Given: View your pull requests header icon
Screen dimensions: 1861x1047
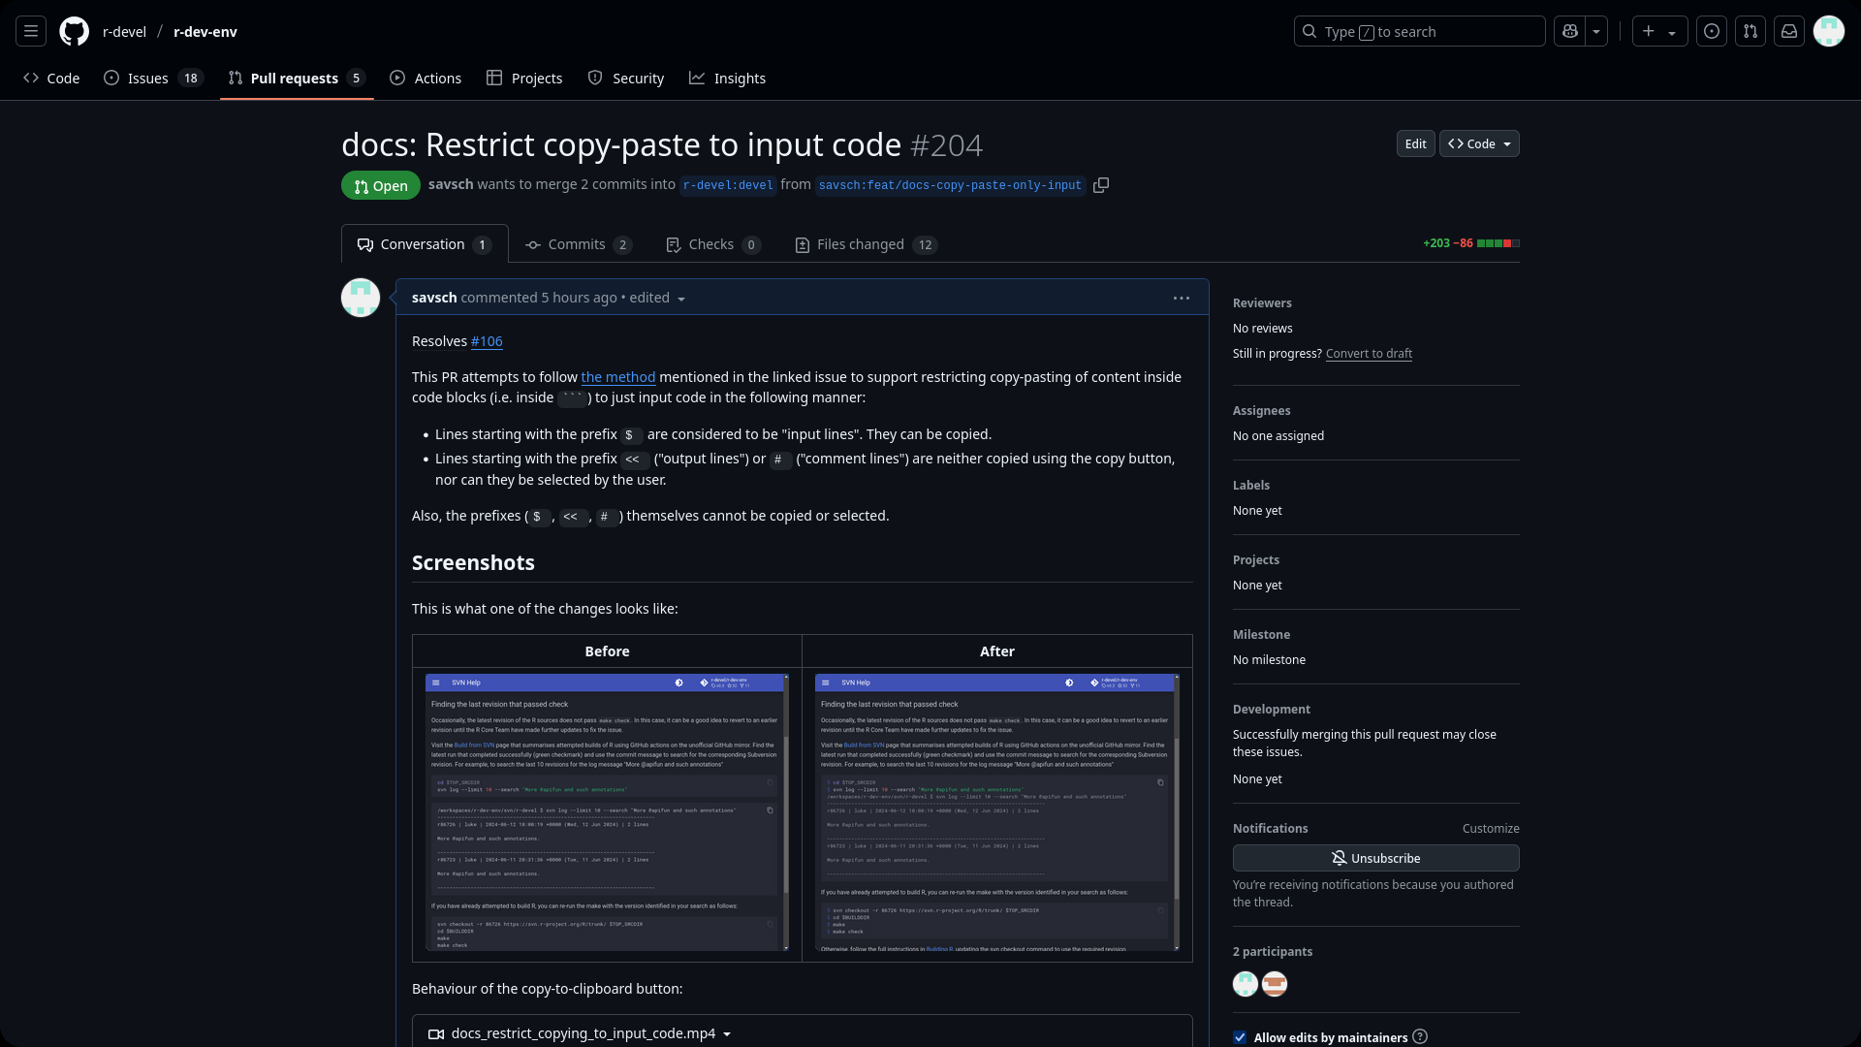Looking at the screenshot, I should pos(1751,32).
